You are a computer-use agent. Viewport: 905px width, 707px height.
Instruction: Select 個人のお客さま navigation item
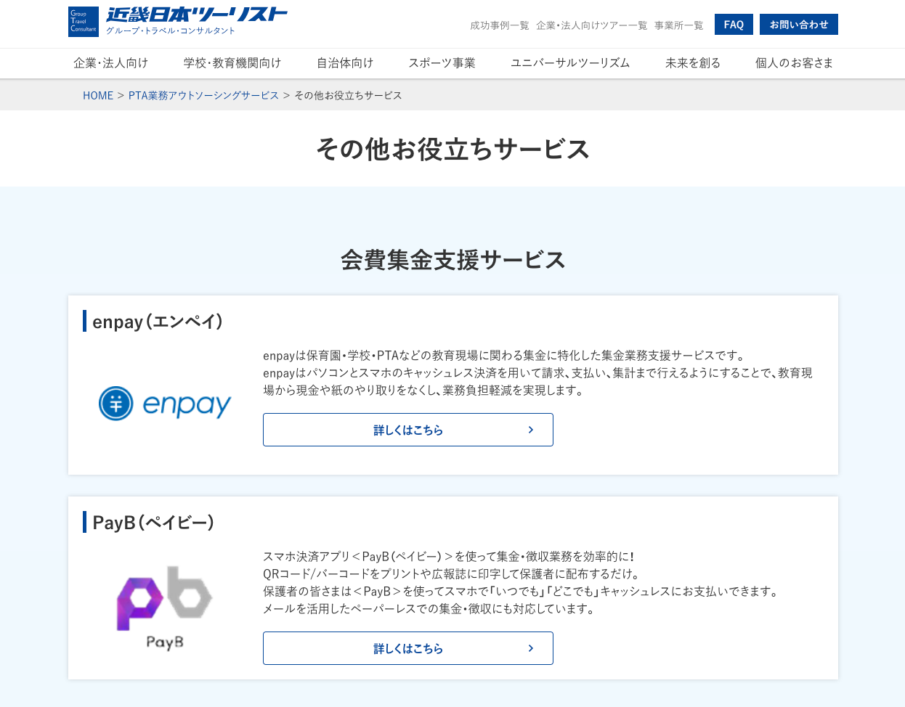(x=794, y=63)
